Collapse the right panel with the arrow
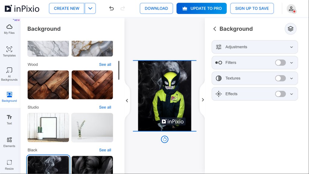The image size is (309, 174). coord(203,100)
